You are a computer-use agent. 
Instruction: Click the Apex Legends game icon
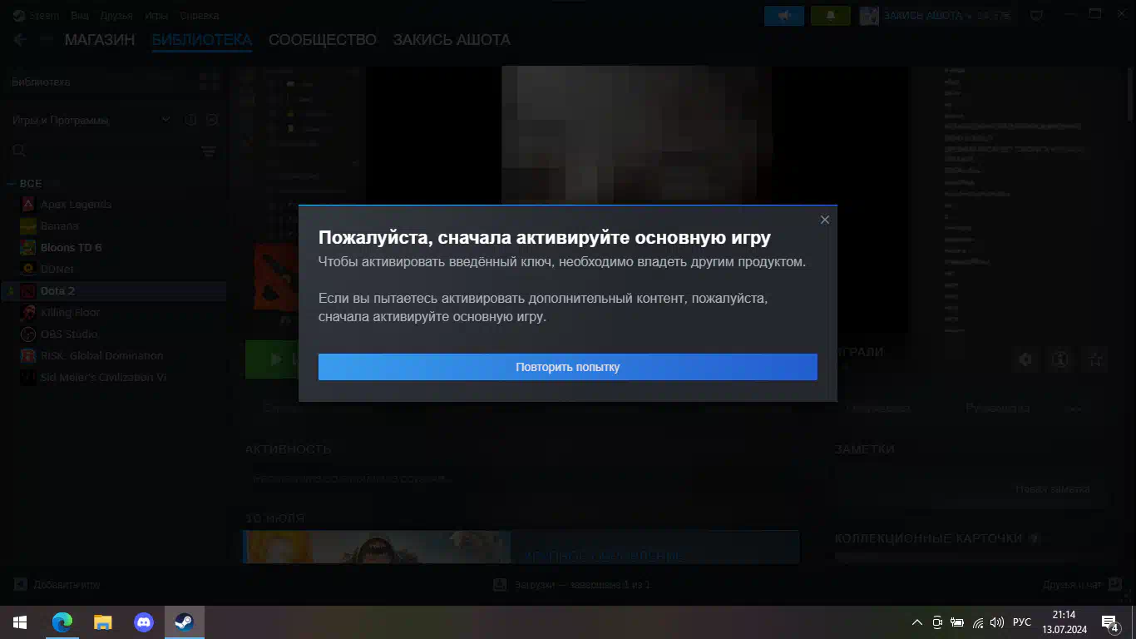28,204
